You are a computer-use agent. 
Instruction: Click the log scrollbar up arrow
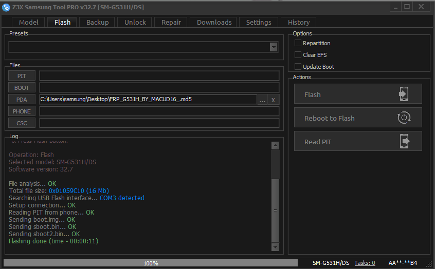[275, 145]
